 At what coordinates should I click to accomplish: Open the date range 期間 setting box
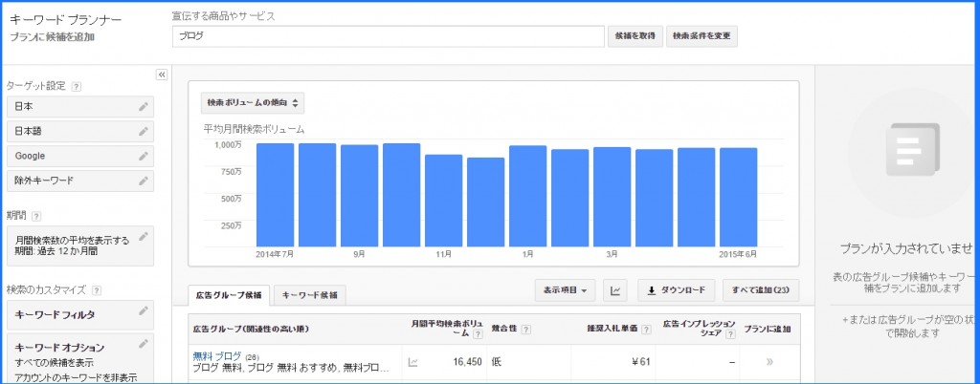79,245
